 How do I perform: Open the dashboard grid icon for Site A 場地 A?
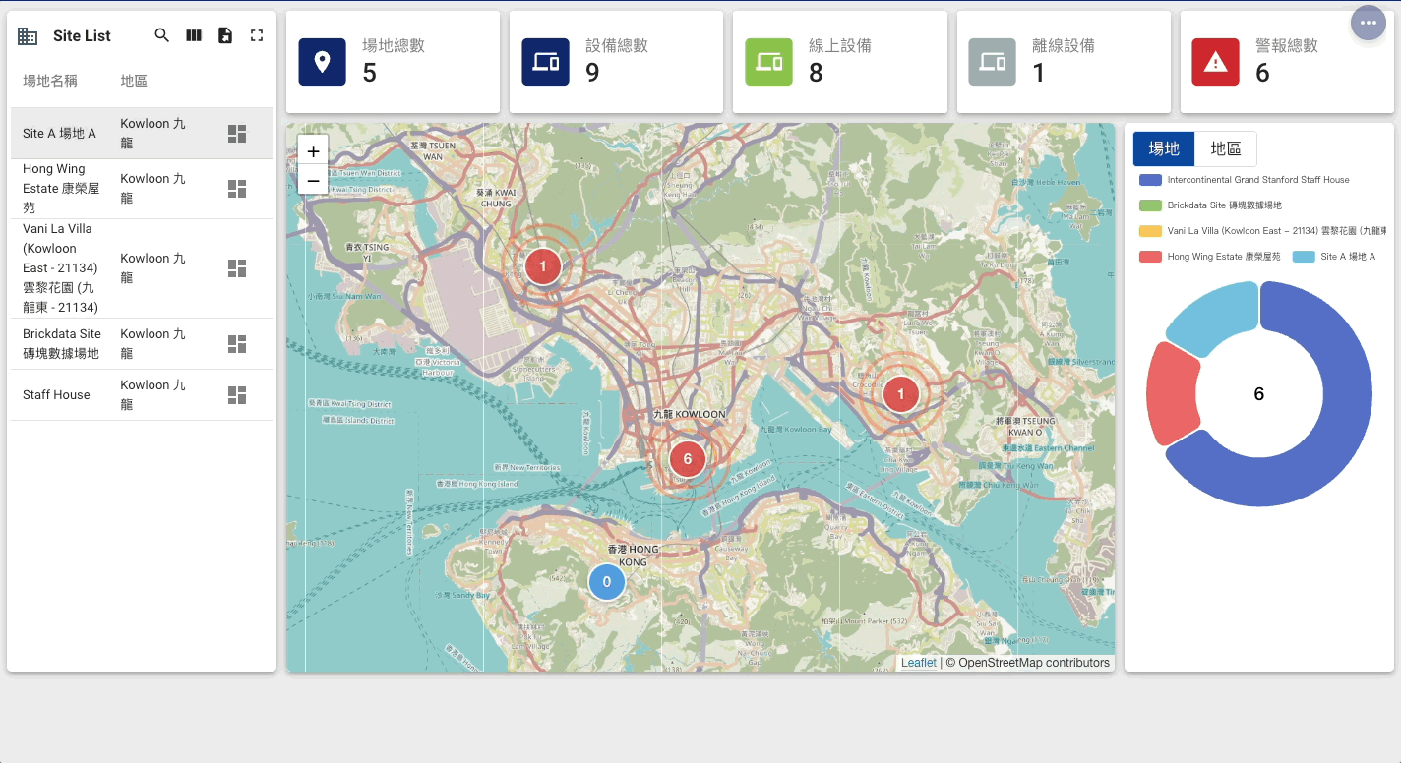[236, 135]
